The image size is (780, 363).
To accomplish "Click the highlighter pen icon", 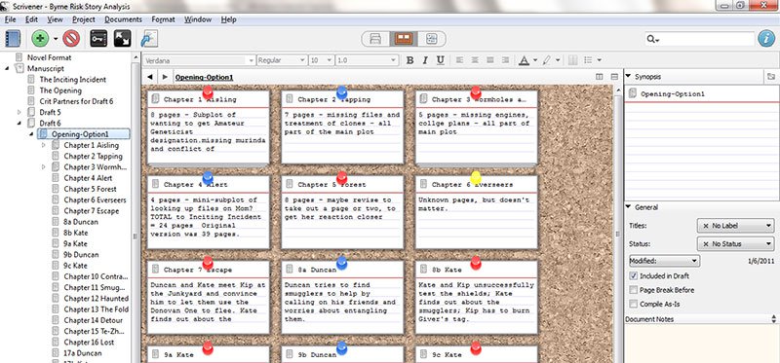I will pos(547,60).
